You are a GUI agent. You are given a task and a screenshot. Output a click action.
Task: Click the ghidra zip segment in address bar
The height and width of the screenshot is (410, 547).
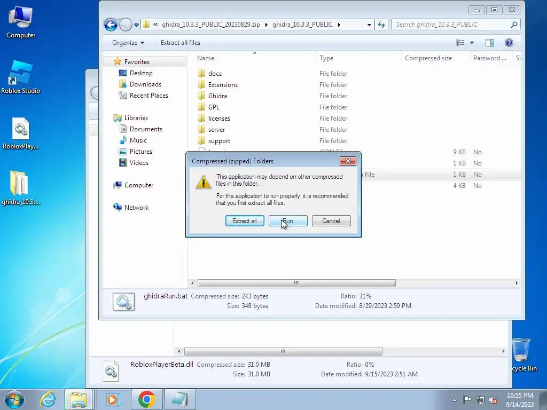click(210, 25)
